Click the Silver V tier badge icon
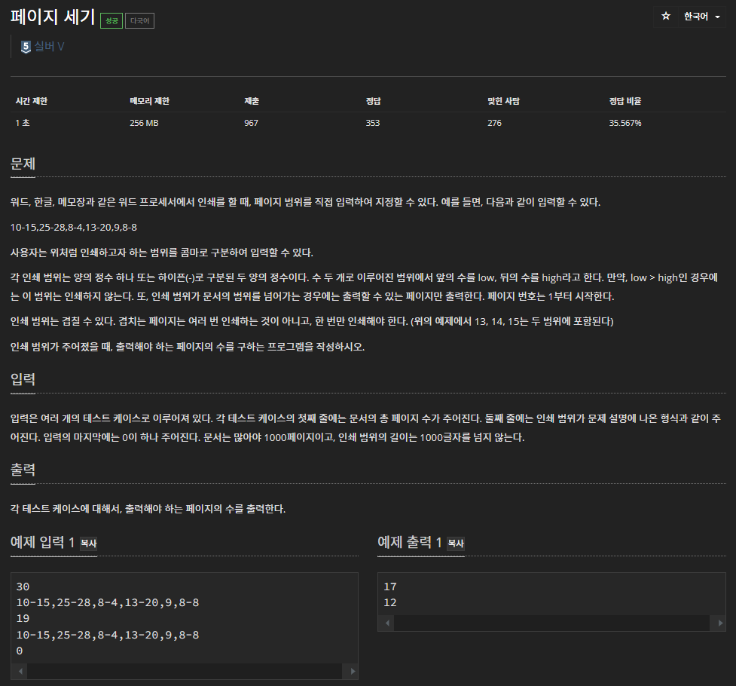Screen dimensions: 736x686 26,47
